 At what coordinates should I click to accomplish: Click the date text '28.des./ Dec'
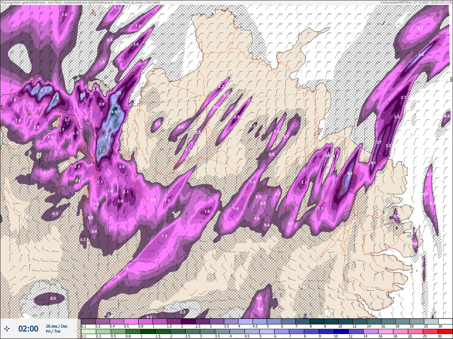coord(57,326)
